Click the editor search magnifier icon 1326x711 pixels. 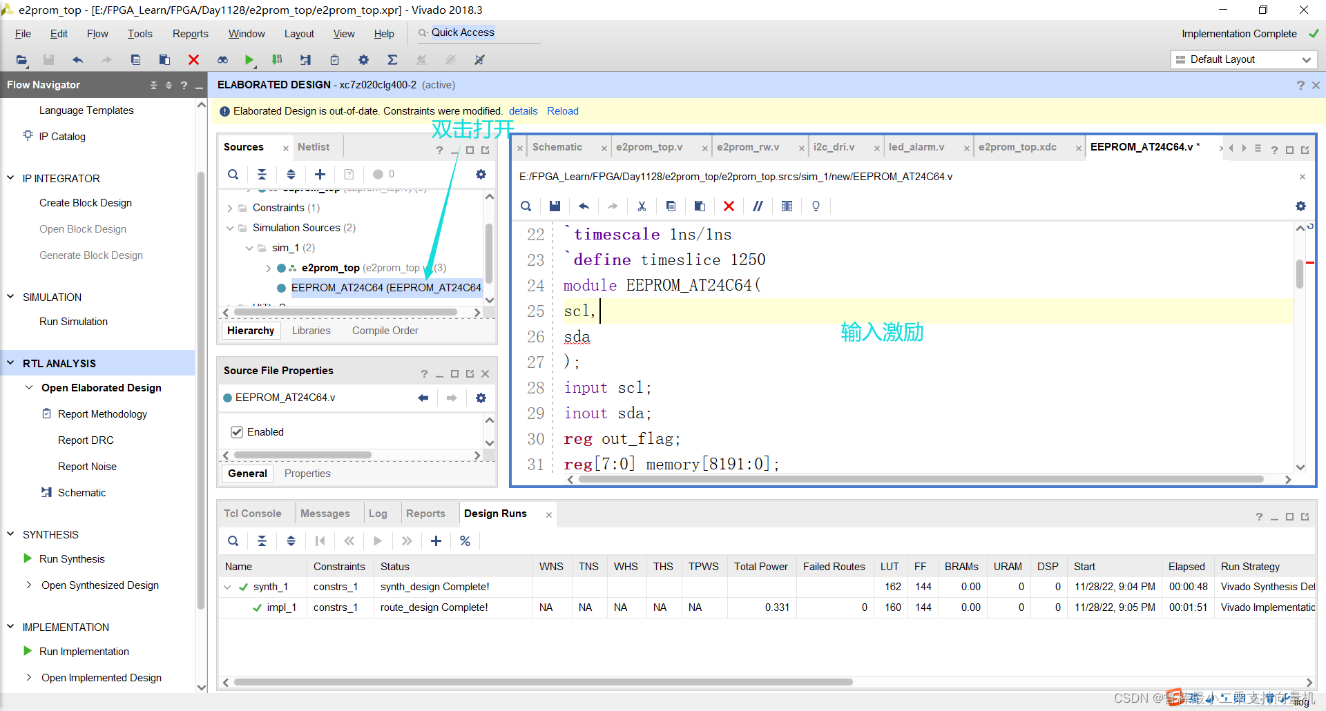[526, 206]
